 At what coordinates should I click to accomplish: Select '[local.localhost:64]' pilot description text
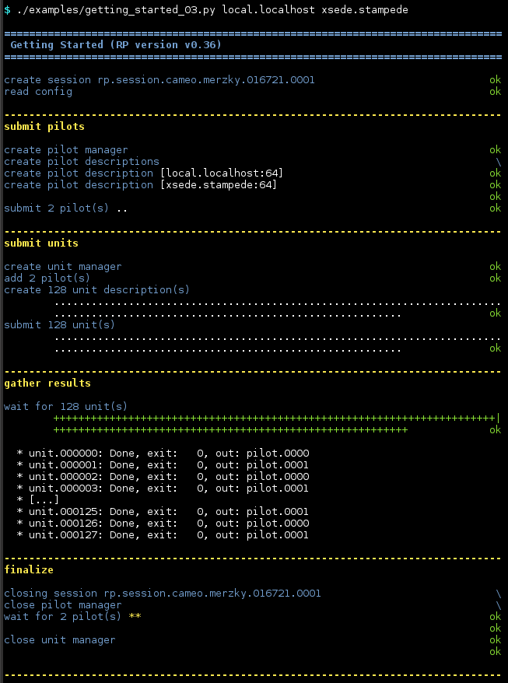[x=221, y=173]
